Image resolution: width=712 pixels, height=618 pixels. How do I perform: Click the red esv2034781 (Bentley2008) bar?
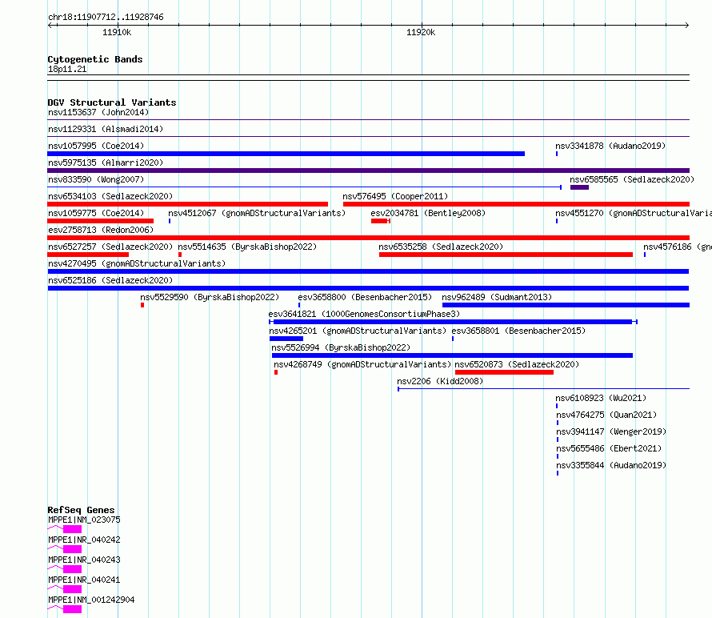[380, 221]
